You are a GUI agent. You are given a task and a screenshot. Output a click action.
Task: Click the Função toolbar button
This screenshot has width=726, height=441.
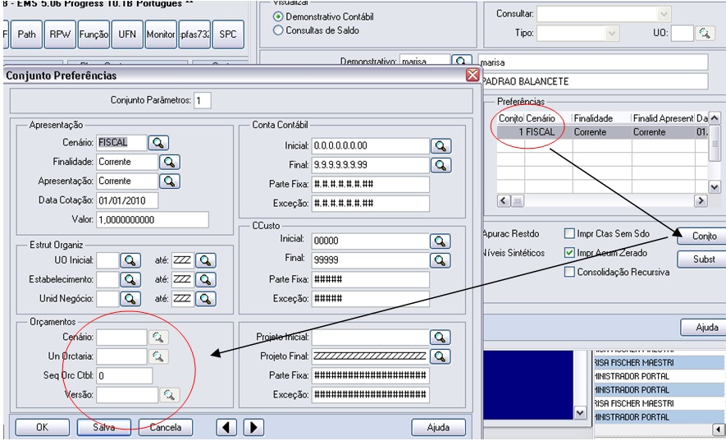point(94,34)
